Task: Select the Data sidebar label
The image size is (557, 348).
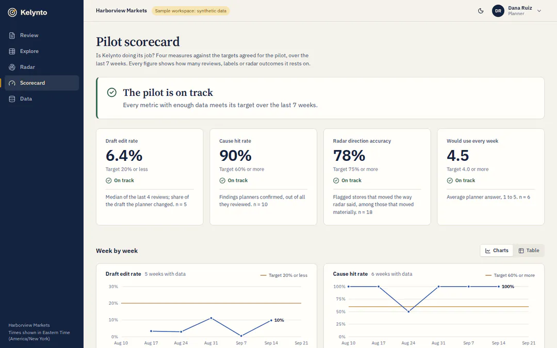Action: [26, 98]
